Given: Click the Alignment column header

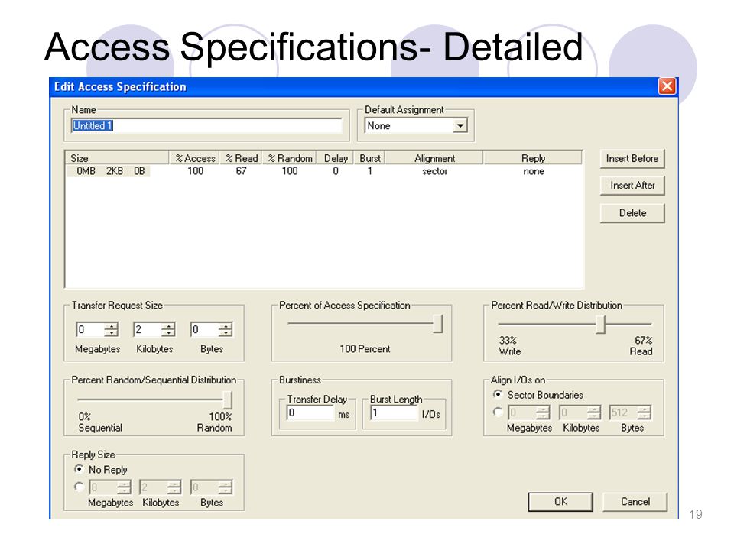Looking at the screenshot, I should click(x=434, y=158).
